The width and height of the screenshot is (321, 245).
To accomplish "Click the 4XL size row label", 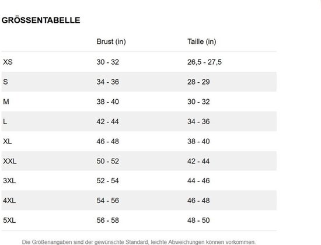I will coord(9,201).
